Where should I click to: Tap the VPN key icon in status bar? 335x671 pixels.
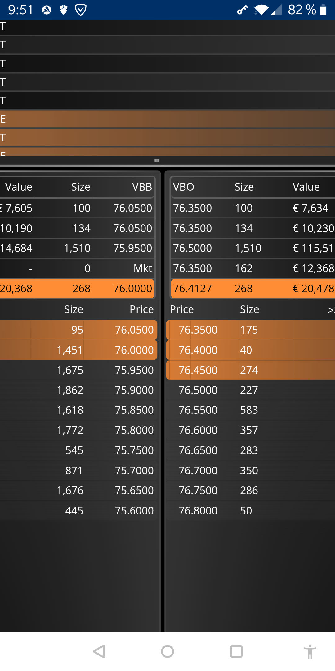[x=243, y=10]
